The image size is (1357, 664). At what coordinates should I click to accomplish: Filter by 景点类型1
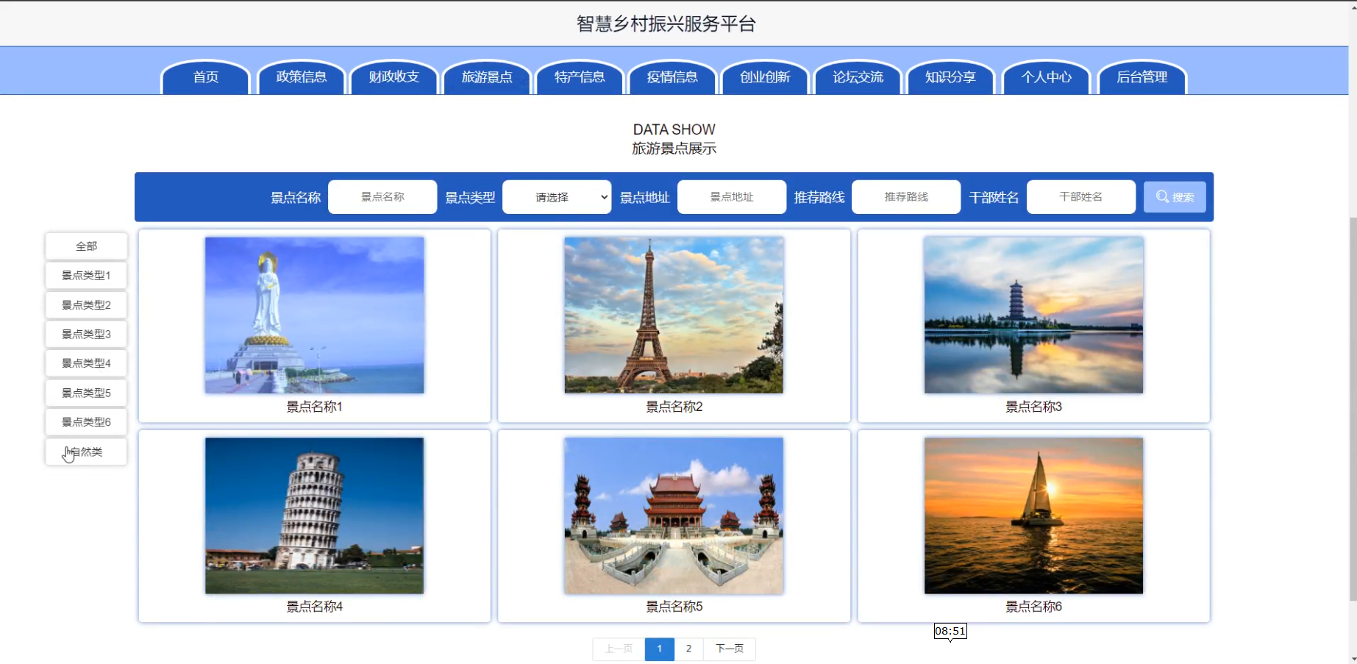click(x=86, y=276)
